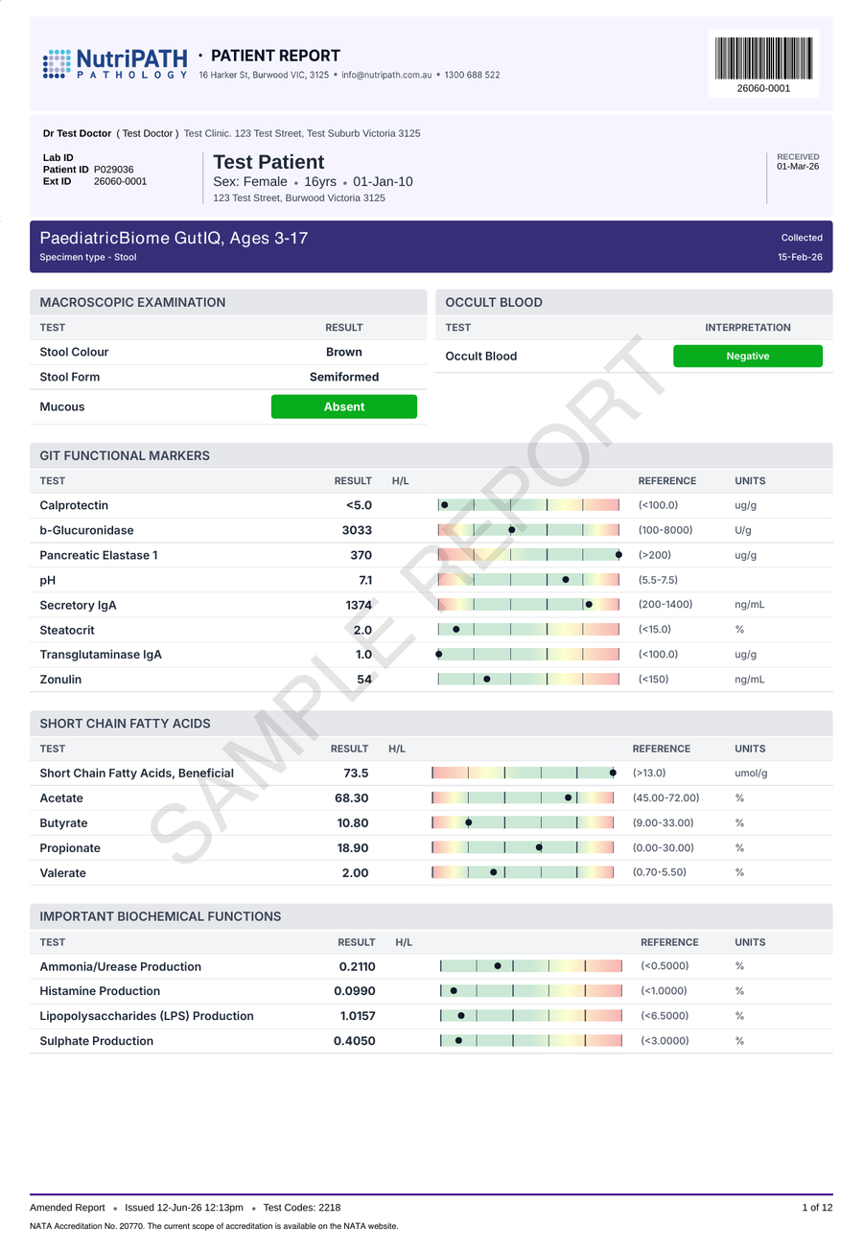The height and width of the screenshot is (1249, 863).
Task: Click the Valerate result 2.00
Action: pos(355,872)
